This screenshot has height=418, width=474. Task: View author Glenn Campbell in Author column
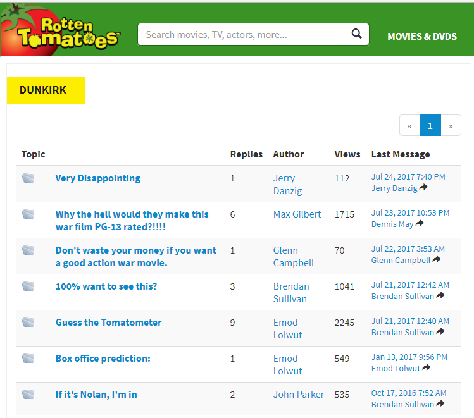click(294, 256)
